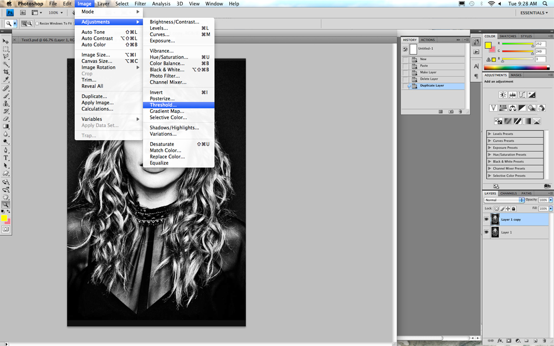Add a layer style with fx button
Screen dimensions: 554x346
[500, 340]
